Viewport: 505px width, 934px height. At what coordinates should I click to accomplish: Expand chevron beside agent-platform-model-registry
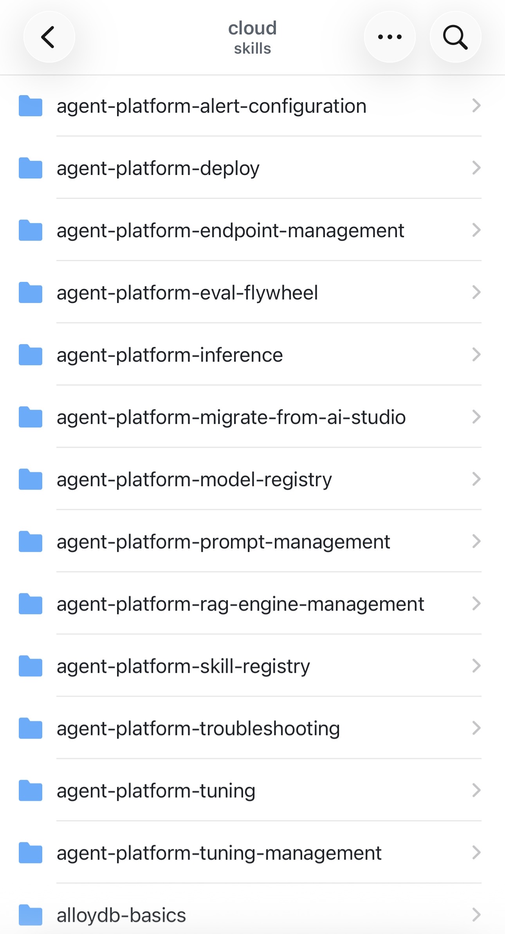click(476, 479)
